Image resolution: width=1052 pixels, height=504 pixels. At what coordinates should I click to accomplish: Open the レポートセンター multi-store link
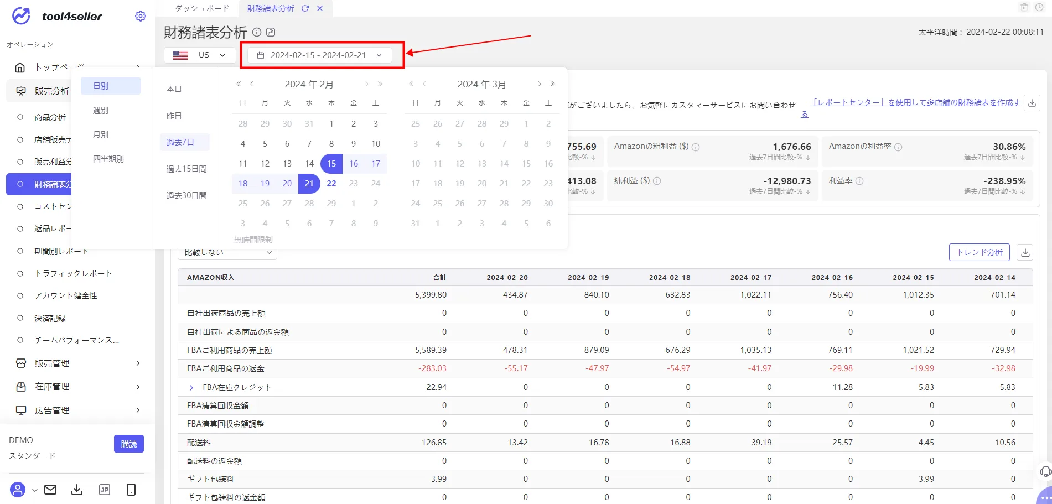point(915,103)
